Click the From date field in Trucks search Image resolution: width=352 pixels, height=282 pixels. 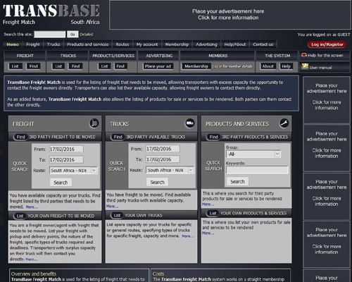(x=163, y=149)
